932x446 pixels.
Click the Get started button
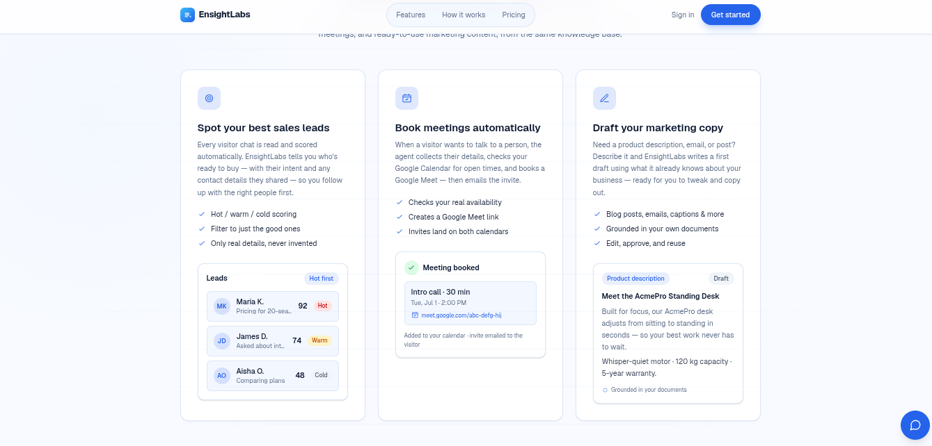click(x=730, y=15)
